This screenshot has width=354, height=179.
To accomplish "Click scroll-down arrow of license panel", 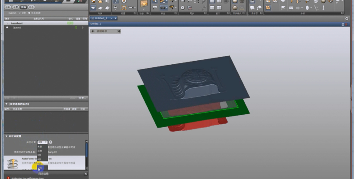I will pyautogui.click(x=86, y=168).
